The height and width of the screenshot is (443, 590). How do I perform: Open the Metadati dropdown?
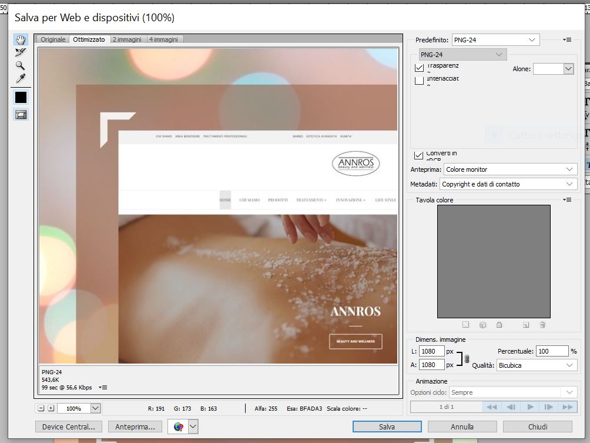coord(508,184)
